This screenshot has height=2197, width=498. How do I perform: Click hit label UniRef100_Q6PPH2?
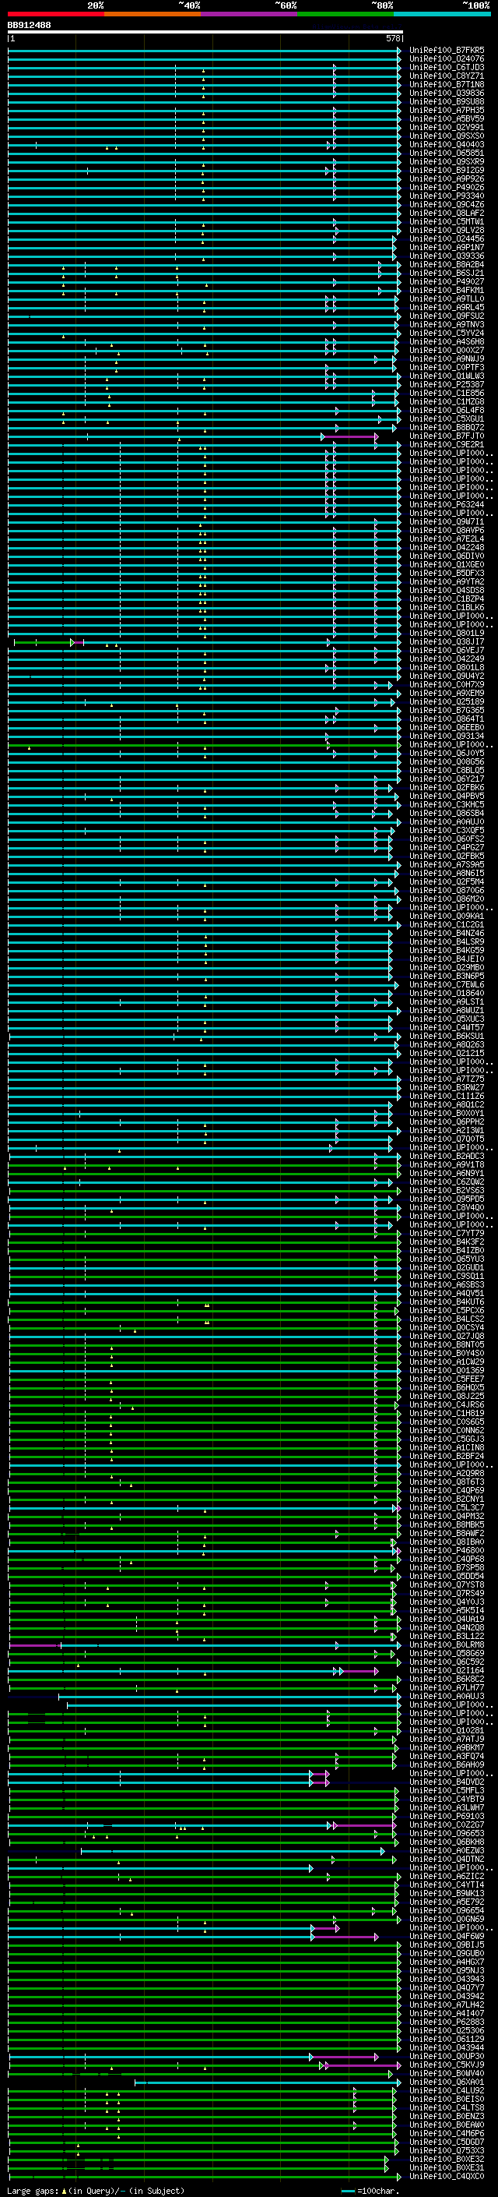pos(447,1121)
